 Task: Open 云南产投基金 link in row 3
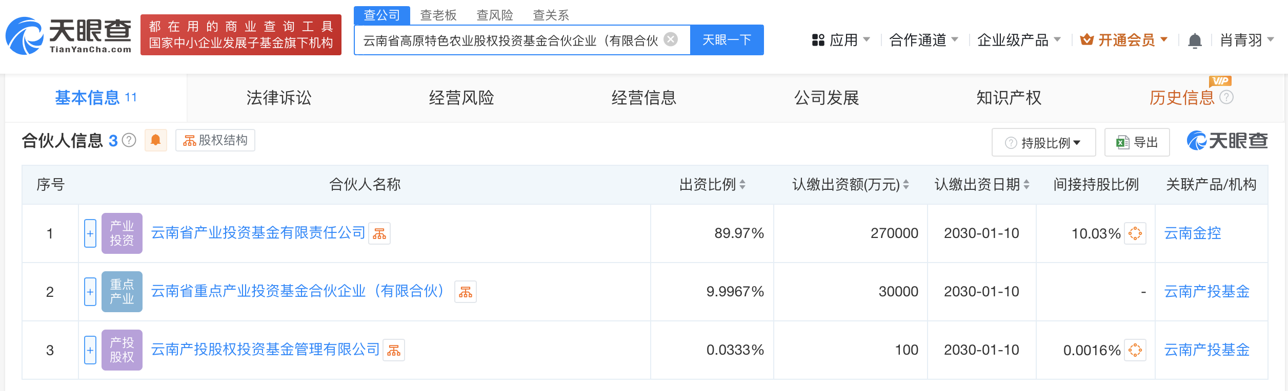(1207, 350)
